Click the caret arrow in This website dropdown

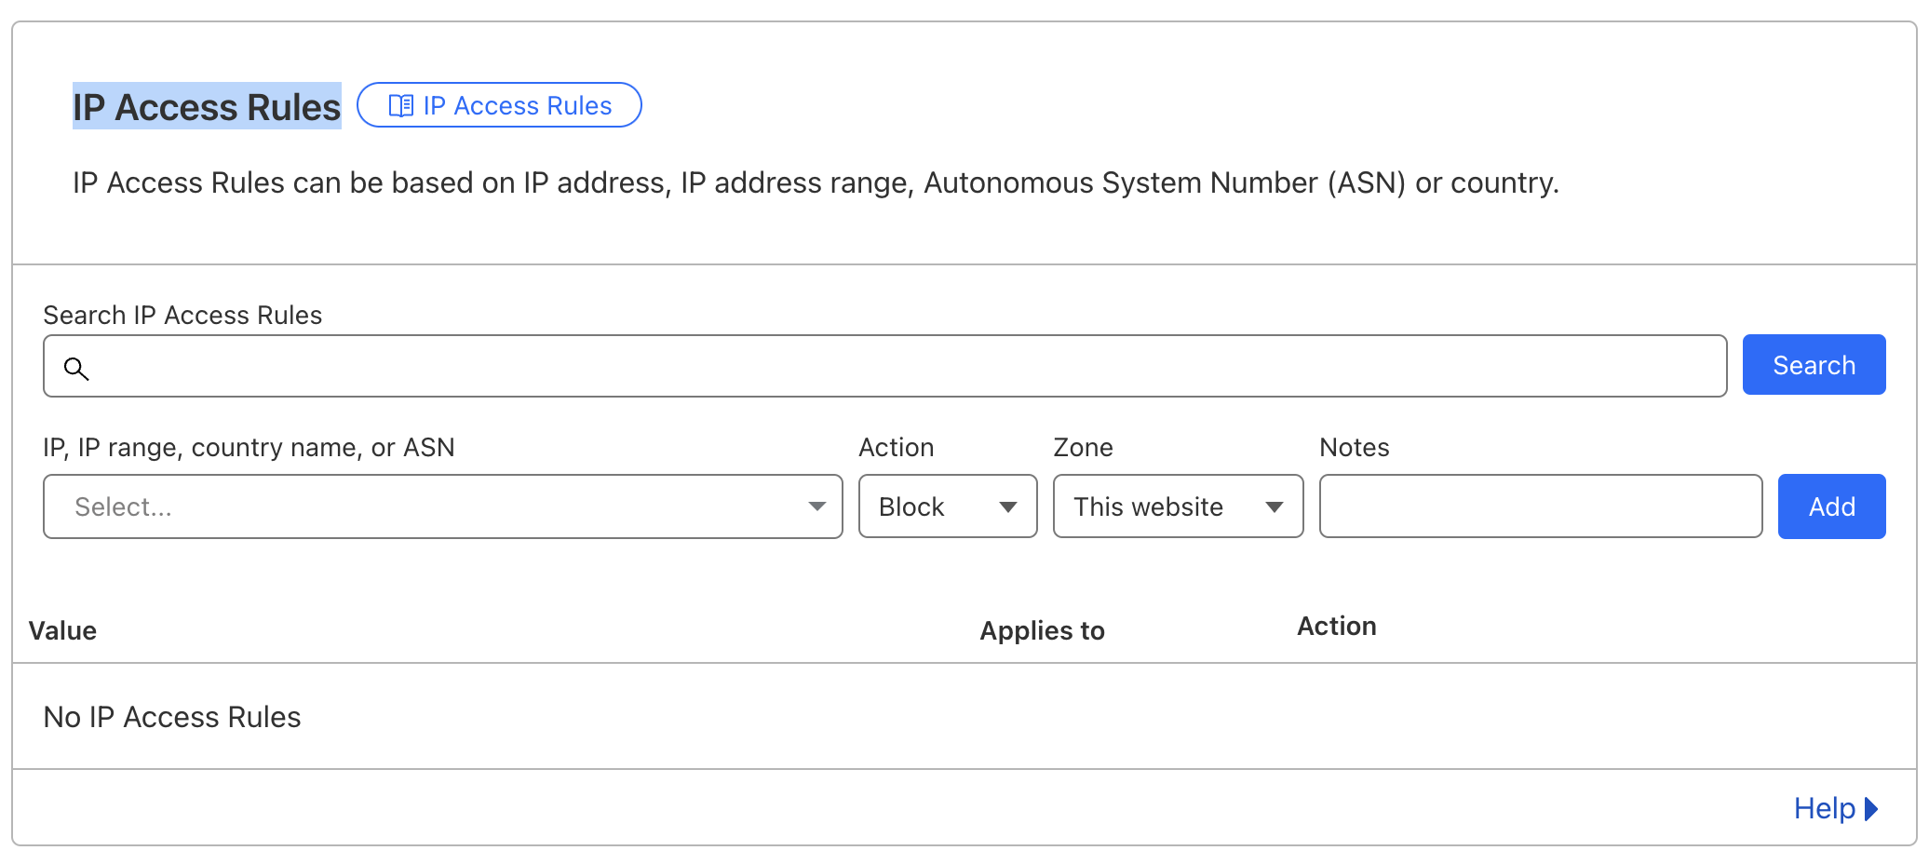[x=1274, y=506]
